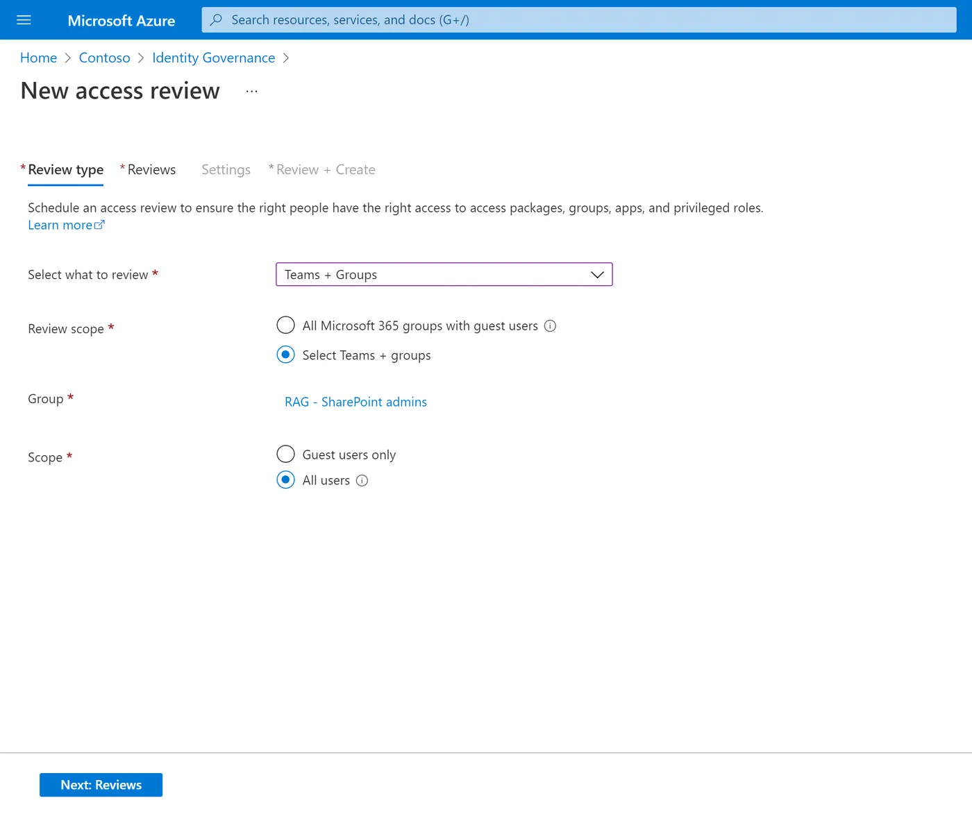Screen dimensions: 972x814
Task: Go to Contoso breadcrumb
Action: coord(104,58)
